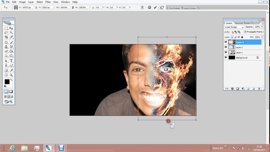The width and height of the screenshot is (270, 152).
Task: Click the Jump to ImageReady button
Action: pos(8,102)
